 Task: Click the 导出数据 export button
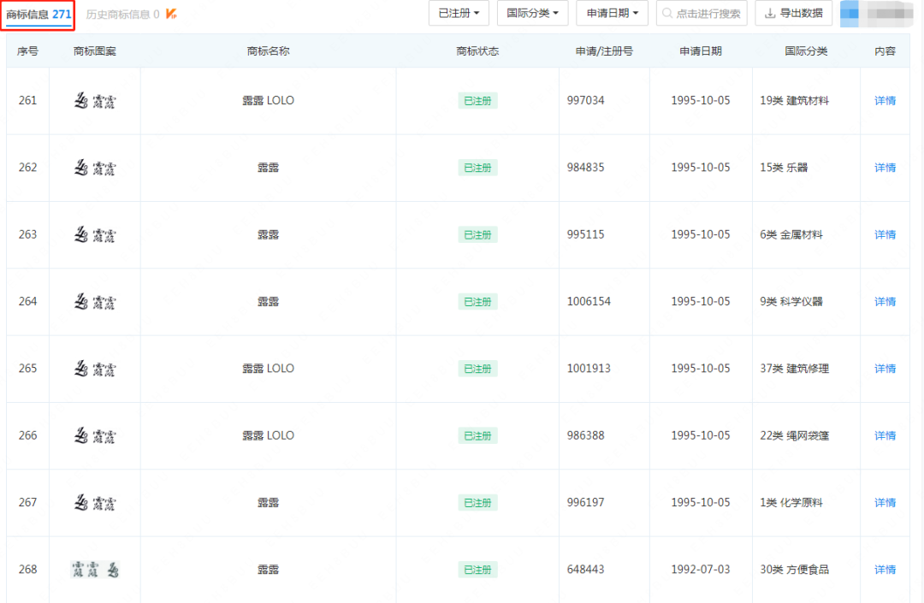click(x=793, y=13)
